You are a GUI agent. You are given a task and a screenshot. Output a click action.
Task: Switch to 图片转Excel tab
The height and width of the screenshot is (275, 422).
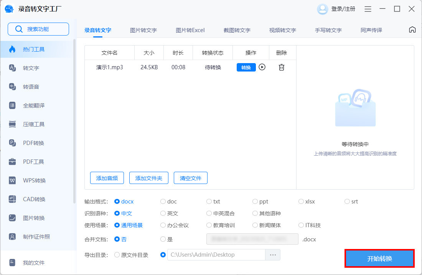190,30
